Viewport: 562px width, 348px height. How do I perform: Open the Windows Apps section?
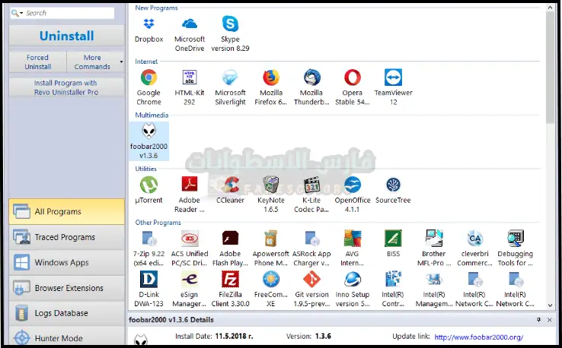[x=66, y=263]
